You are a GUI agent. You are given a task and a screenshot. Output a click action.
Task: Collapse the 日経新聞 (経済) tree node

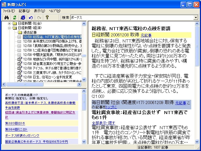[x=9, y=28]
